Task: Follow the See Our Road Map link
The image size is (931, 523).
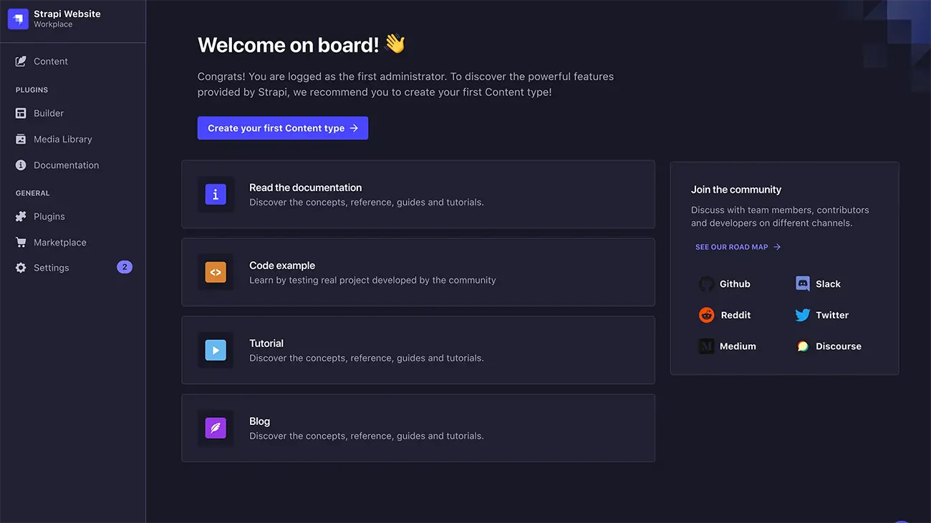Action: [738, 247]
